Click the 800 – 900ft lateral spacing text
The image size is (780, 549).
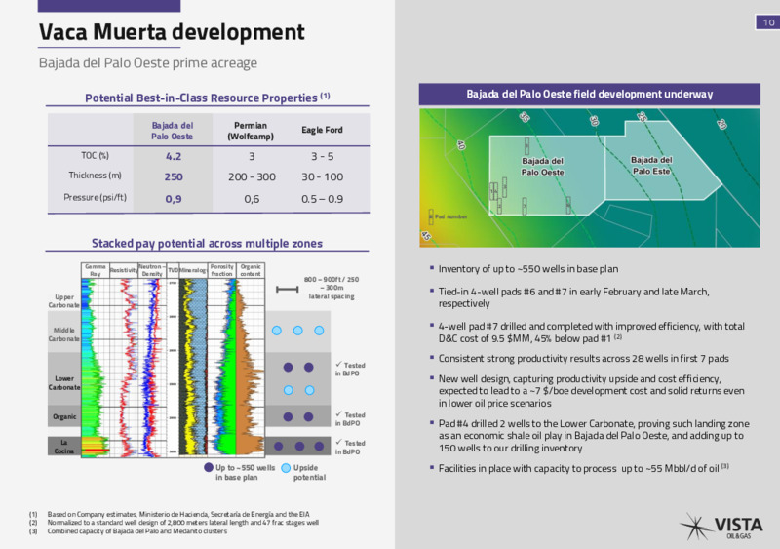tap(331, 288)
